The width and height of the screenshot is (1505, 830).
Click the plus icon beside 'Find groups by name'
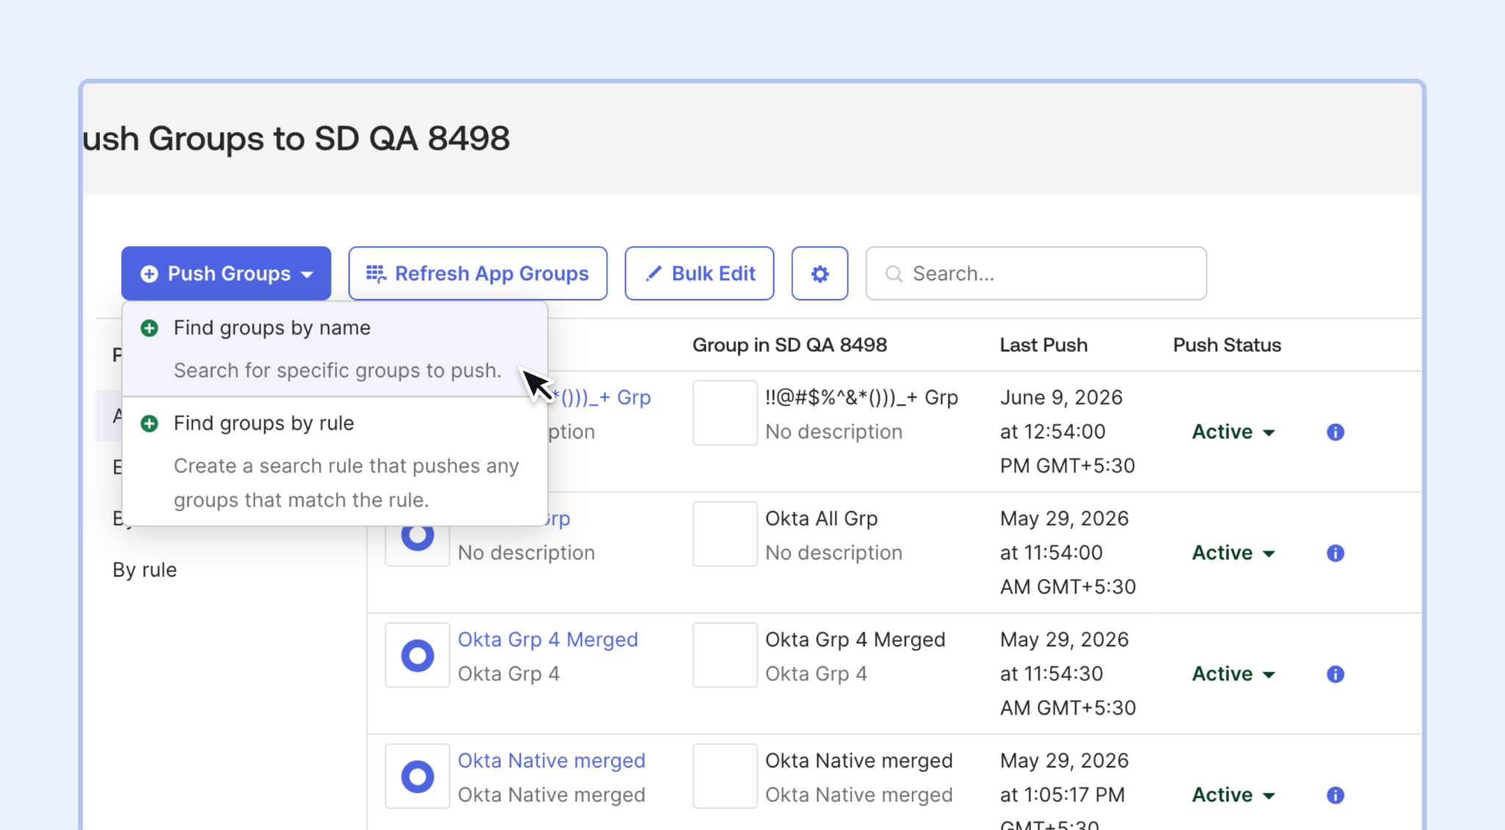(149, 328)
